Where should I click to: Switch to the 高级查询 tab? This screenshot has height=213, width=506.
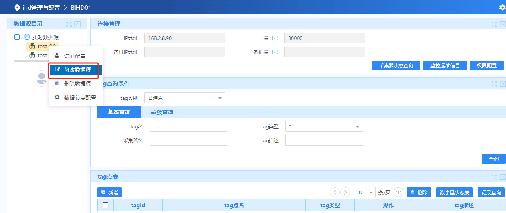click(x=162, y=112)
